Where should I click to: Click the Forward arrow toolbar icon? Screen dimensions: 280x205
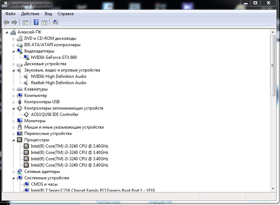click(x=14, y=23)
